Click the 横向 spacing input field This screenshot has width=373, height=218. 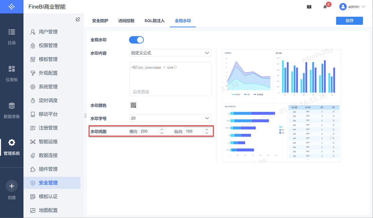149,131
